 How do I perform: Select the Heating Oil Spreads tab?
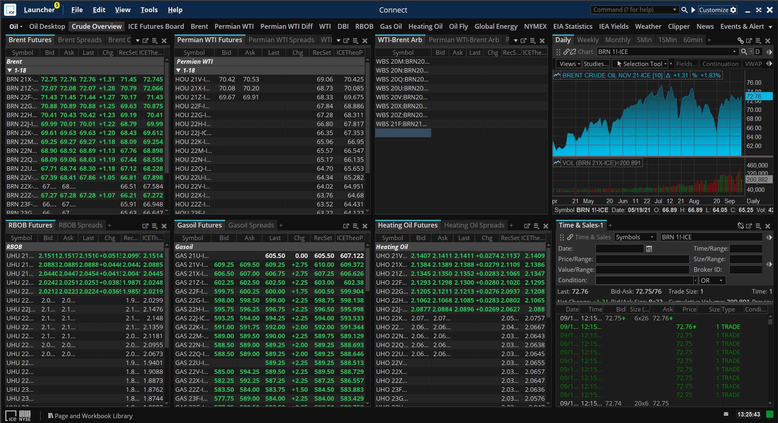(x=474, y=225)
